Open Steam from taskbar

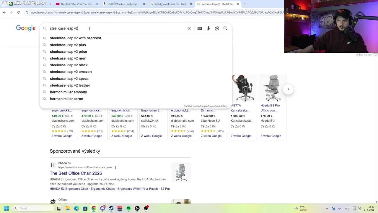pyautogui.click(x=111, y=208)
